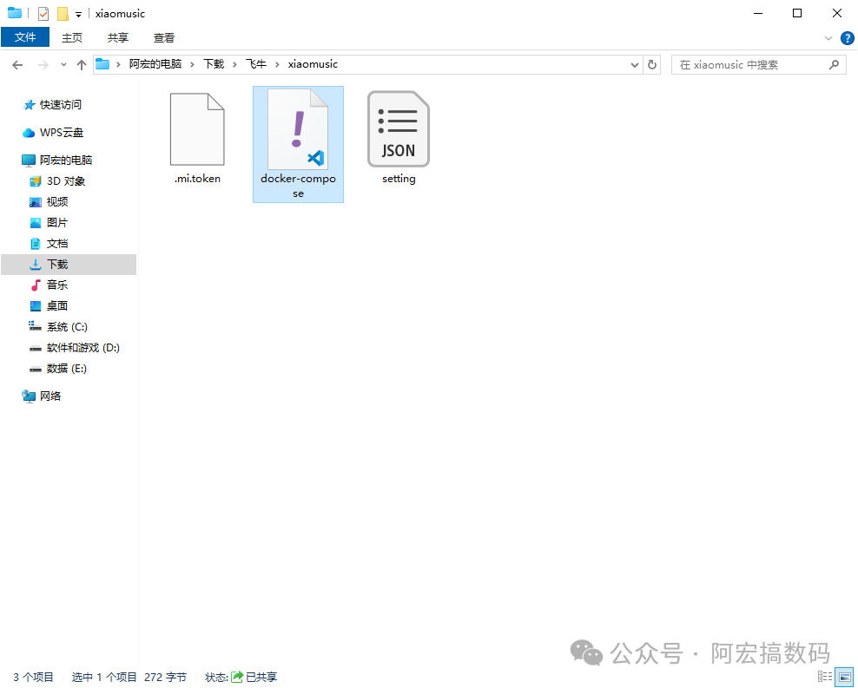This screenshot has width=858, height=688.
Task: Click the .mi.token file name
Action: 197,179
